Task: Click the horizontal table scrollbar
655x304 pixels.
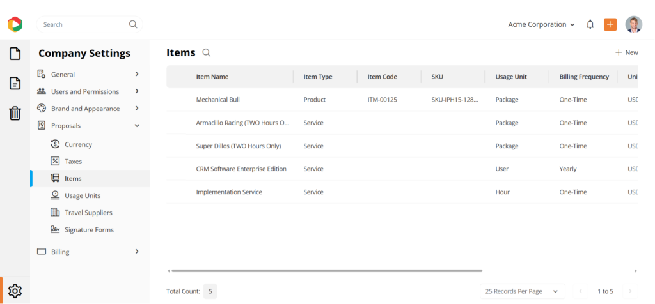Action: click(326, 271)
